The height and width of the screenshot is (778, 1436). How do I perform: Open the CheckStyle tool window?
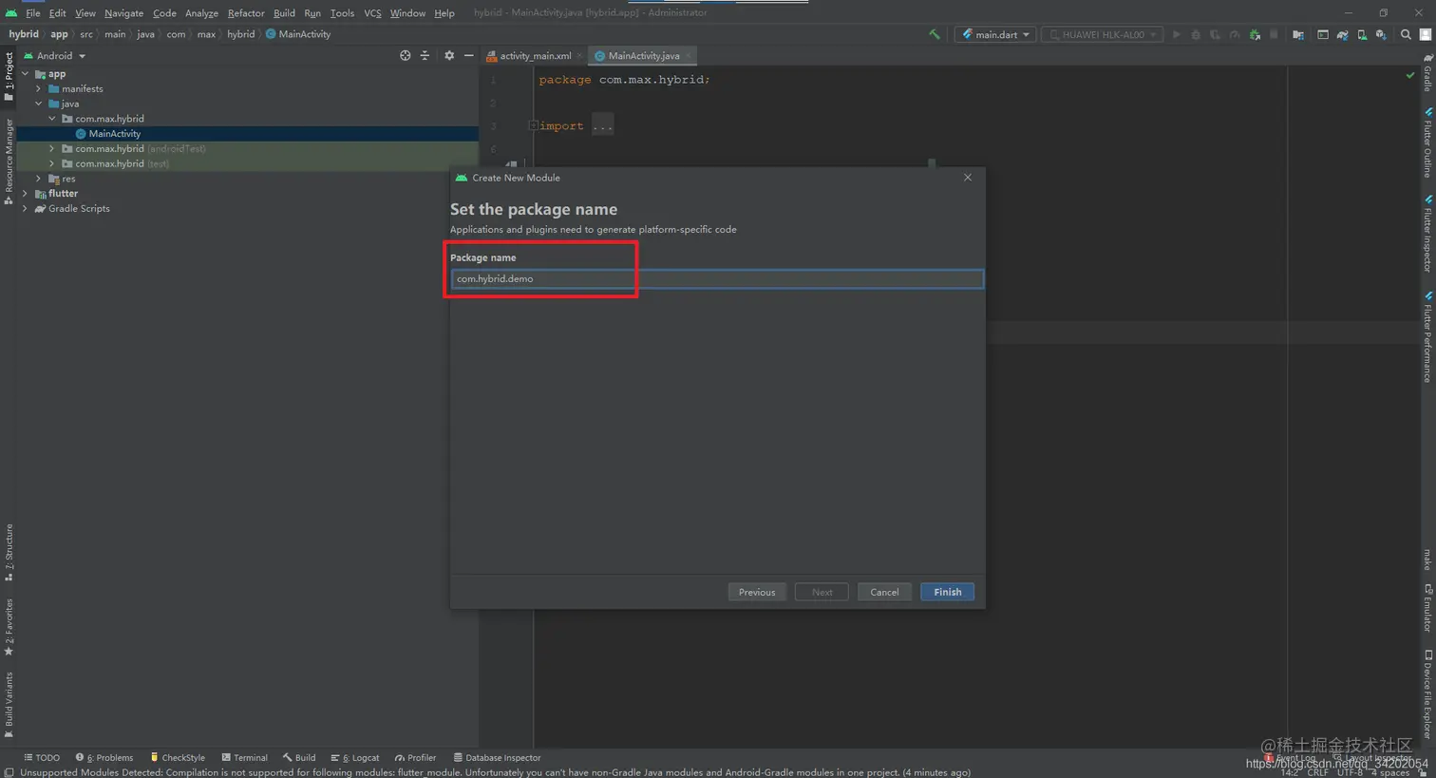(x=177, y=758)
